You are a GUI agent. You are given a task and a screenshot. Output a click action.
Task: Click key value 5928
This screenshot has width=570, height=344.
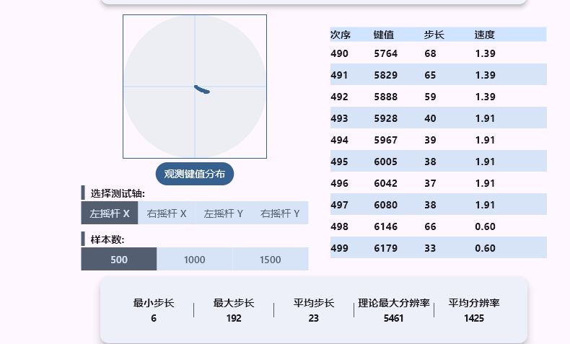386,118
